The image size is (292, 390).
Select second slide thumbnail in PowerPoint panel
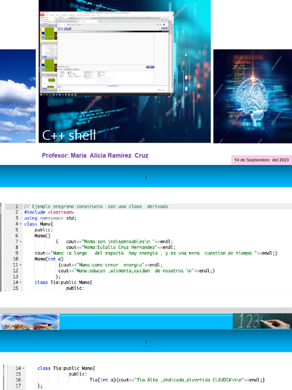[x=49, y=50]
